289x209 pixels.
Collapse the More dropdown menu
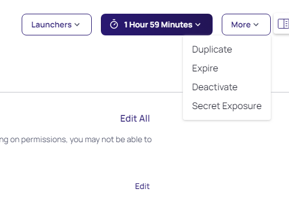(246, 25)
